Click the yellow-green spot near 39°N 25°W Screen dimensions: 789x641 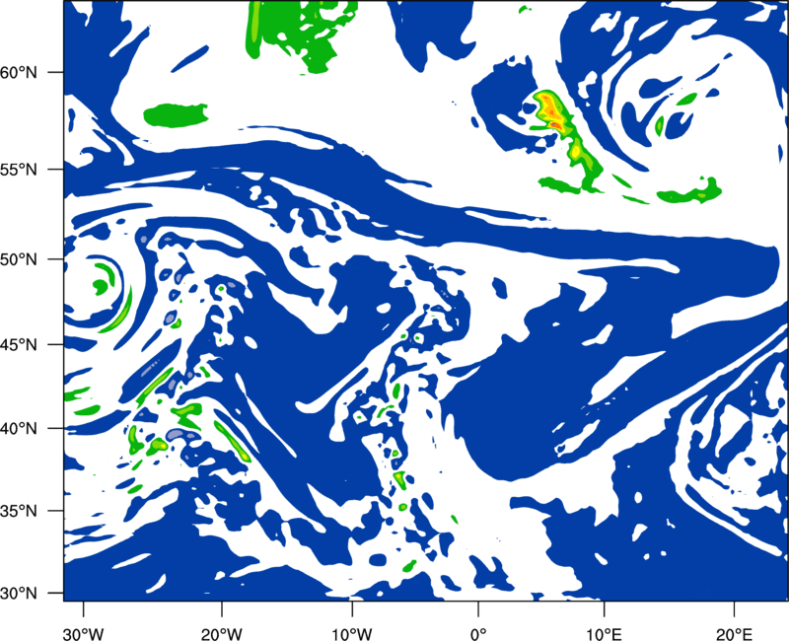coord(158,446)
